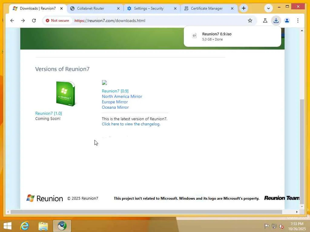This screenshot has width=310, height=232.
Task: Click the muted volume tray icon
Action: click(281, 226)
